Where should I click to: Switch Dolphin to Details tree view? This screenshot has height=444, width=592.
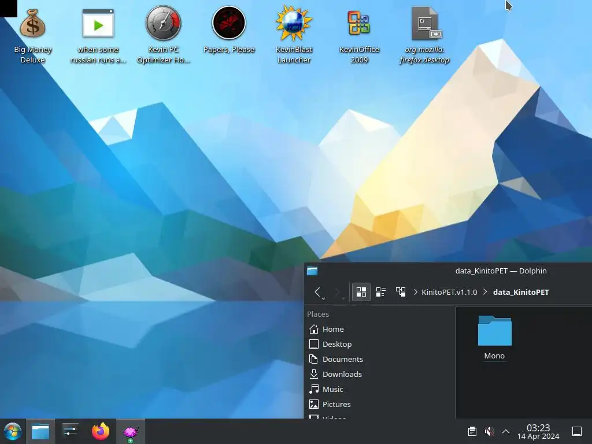pyautogui.click(x=401, y=292)
